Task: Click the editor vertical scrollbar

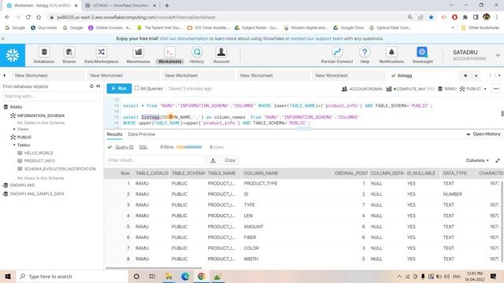Action: (502, 113)
